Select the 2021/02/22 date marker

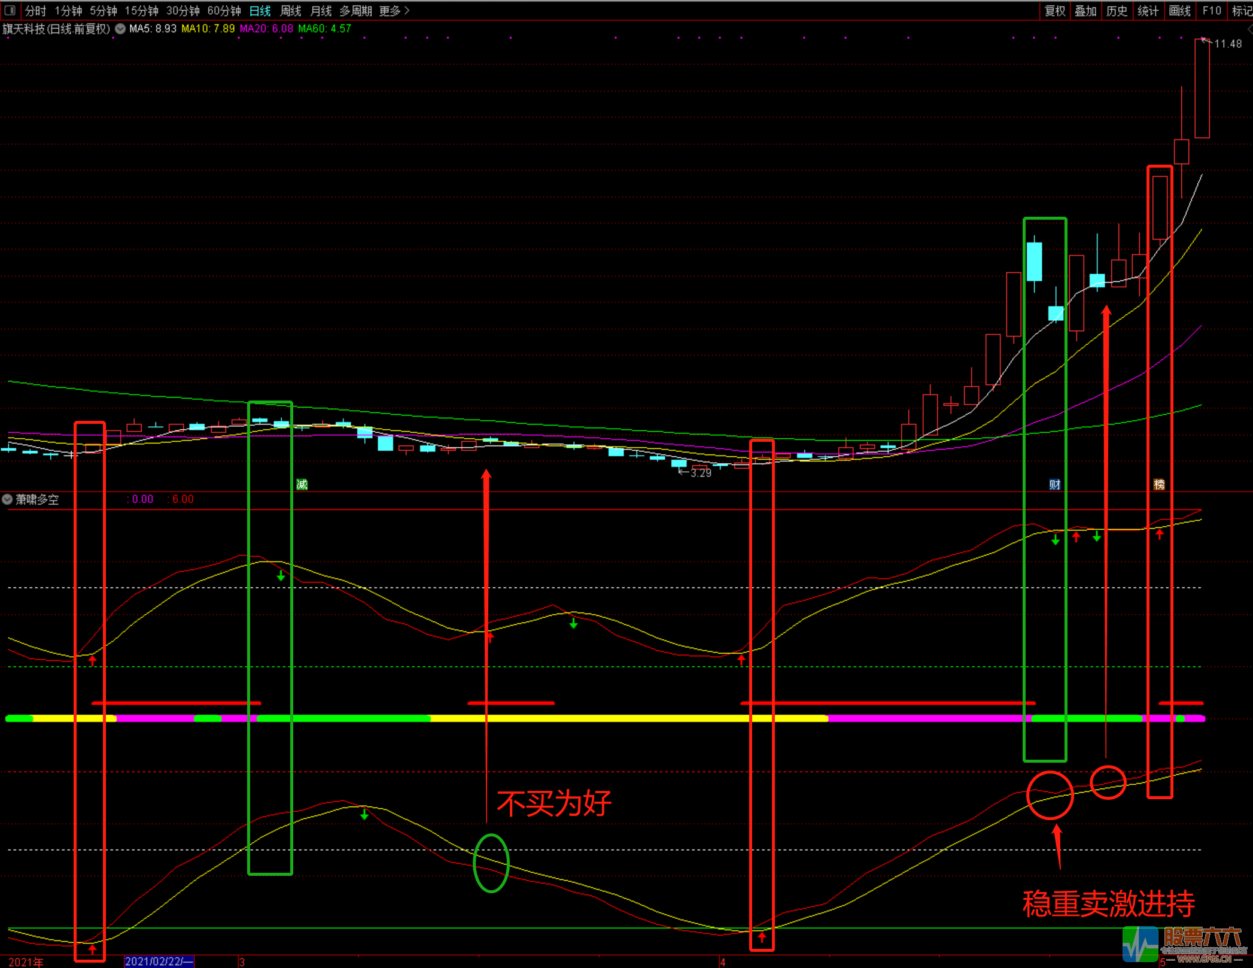pyautogui.click(x=159, y=961)
